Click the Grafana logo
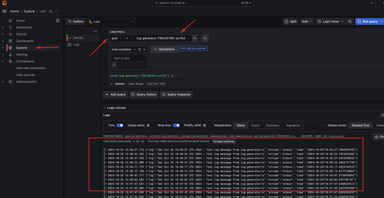 point(4,3)
